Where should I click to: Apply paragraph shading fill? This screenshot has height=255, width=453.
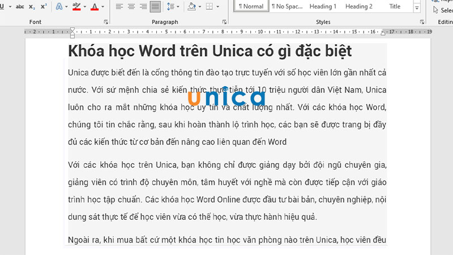tap(191, 7)
